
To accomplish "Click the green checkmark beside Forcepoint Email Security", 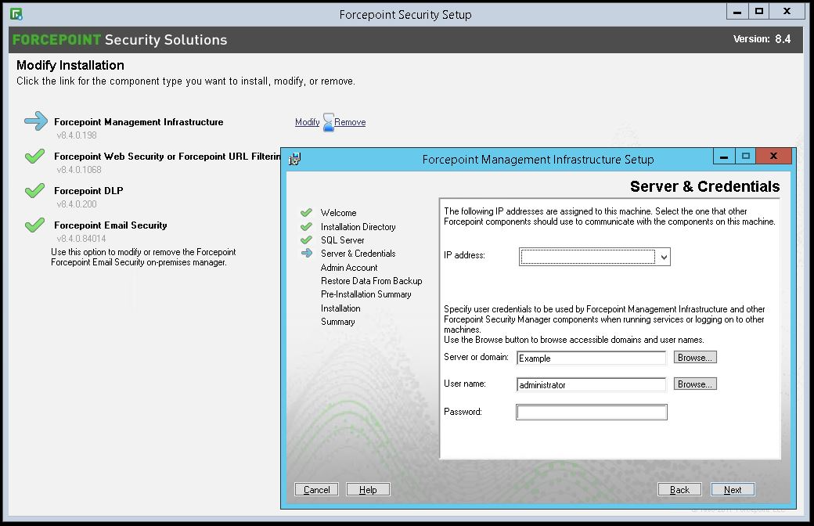I will pyautogui.click(x=34, y=225).
